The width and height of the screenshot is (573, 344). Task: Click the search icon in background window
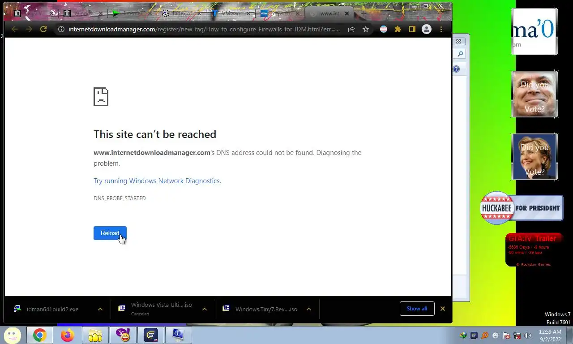pyautogui.click(x=460, y=54)
